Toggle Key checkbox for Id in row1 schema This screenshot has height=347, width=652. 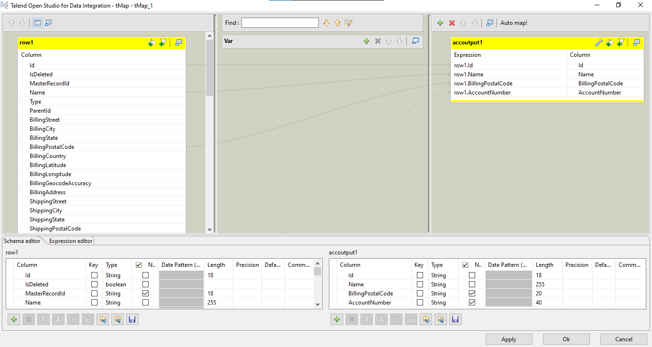pos(94,275)
